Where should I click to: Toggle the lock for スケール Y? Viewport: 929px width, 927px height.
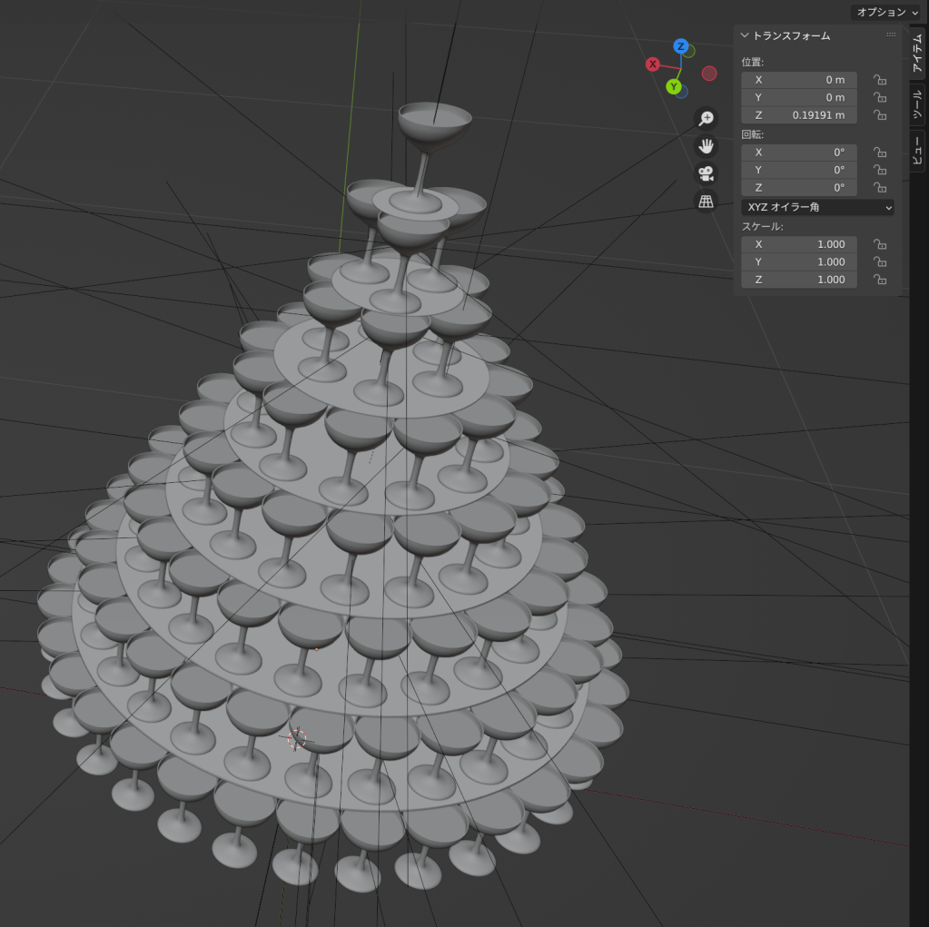(x=879, y=262)
